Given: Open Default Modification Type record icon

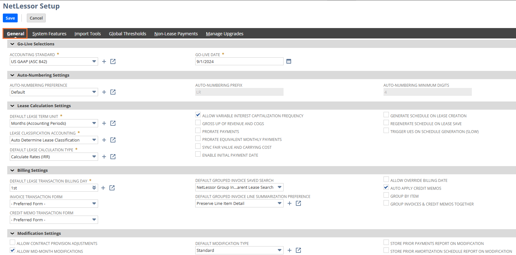Looking at the screenshot, I should 298,250.
